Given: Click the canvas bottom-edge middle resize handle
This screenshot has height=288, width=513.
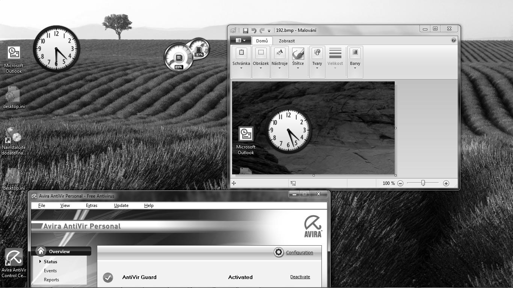Looking at the screenshot, I should 314,175.
